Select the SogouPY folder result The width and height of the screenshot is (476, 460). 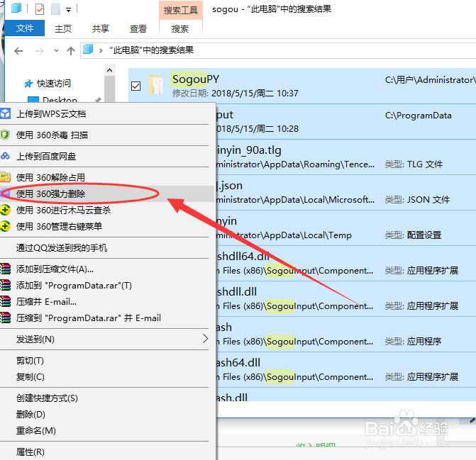point(302,86)
